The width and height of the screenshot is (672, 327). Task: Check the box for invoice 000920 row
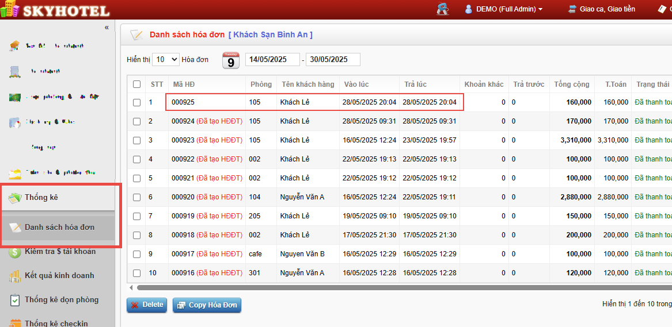click(136, 197)
